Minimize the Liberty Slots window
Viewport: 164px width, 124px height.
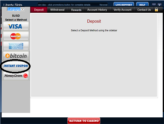[154, 5]
